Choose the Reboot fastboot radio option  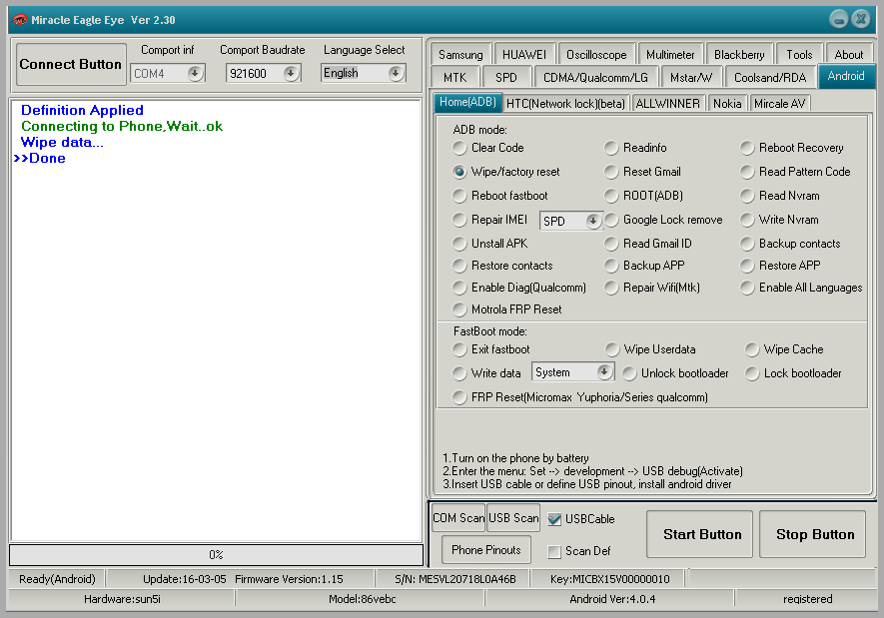tap(500, 196)
